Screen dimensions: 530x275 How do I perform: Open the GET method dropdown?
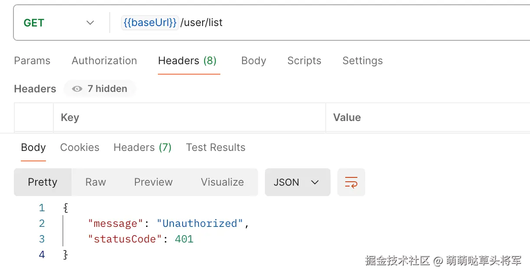tap(59, 23)
